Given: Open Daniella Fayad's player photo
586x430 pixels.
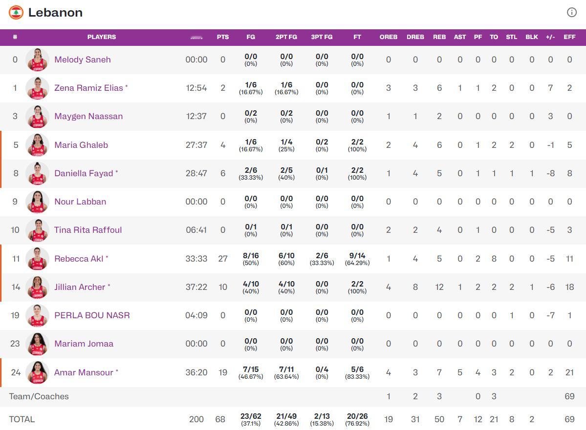Looking at the screenshot, I should click(x=37, y=173).
